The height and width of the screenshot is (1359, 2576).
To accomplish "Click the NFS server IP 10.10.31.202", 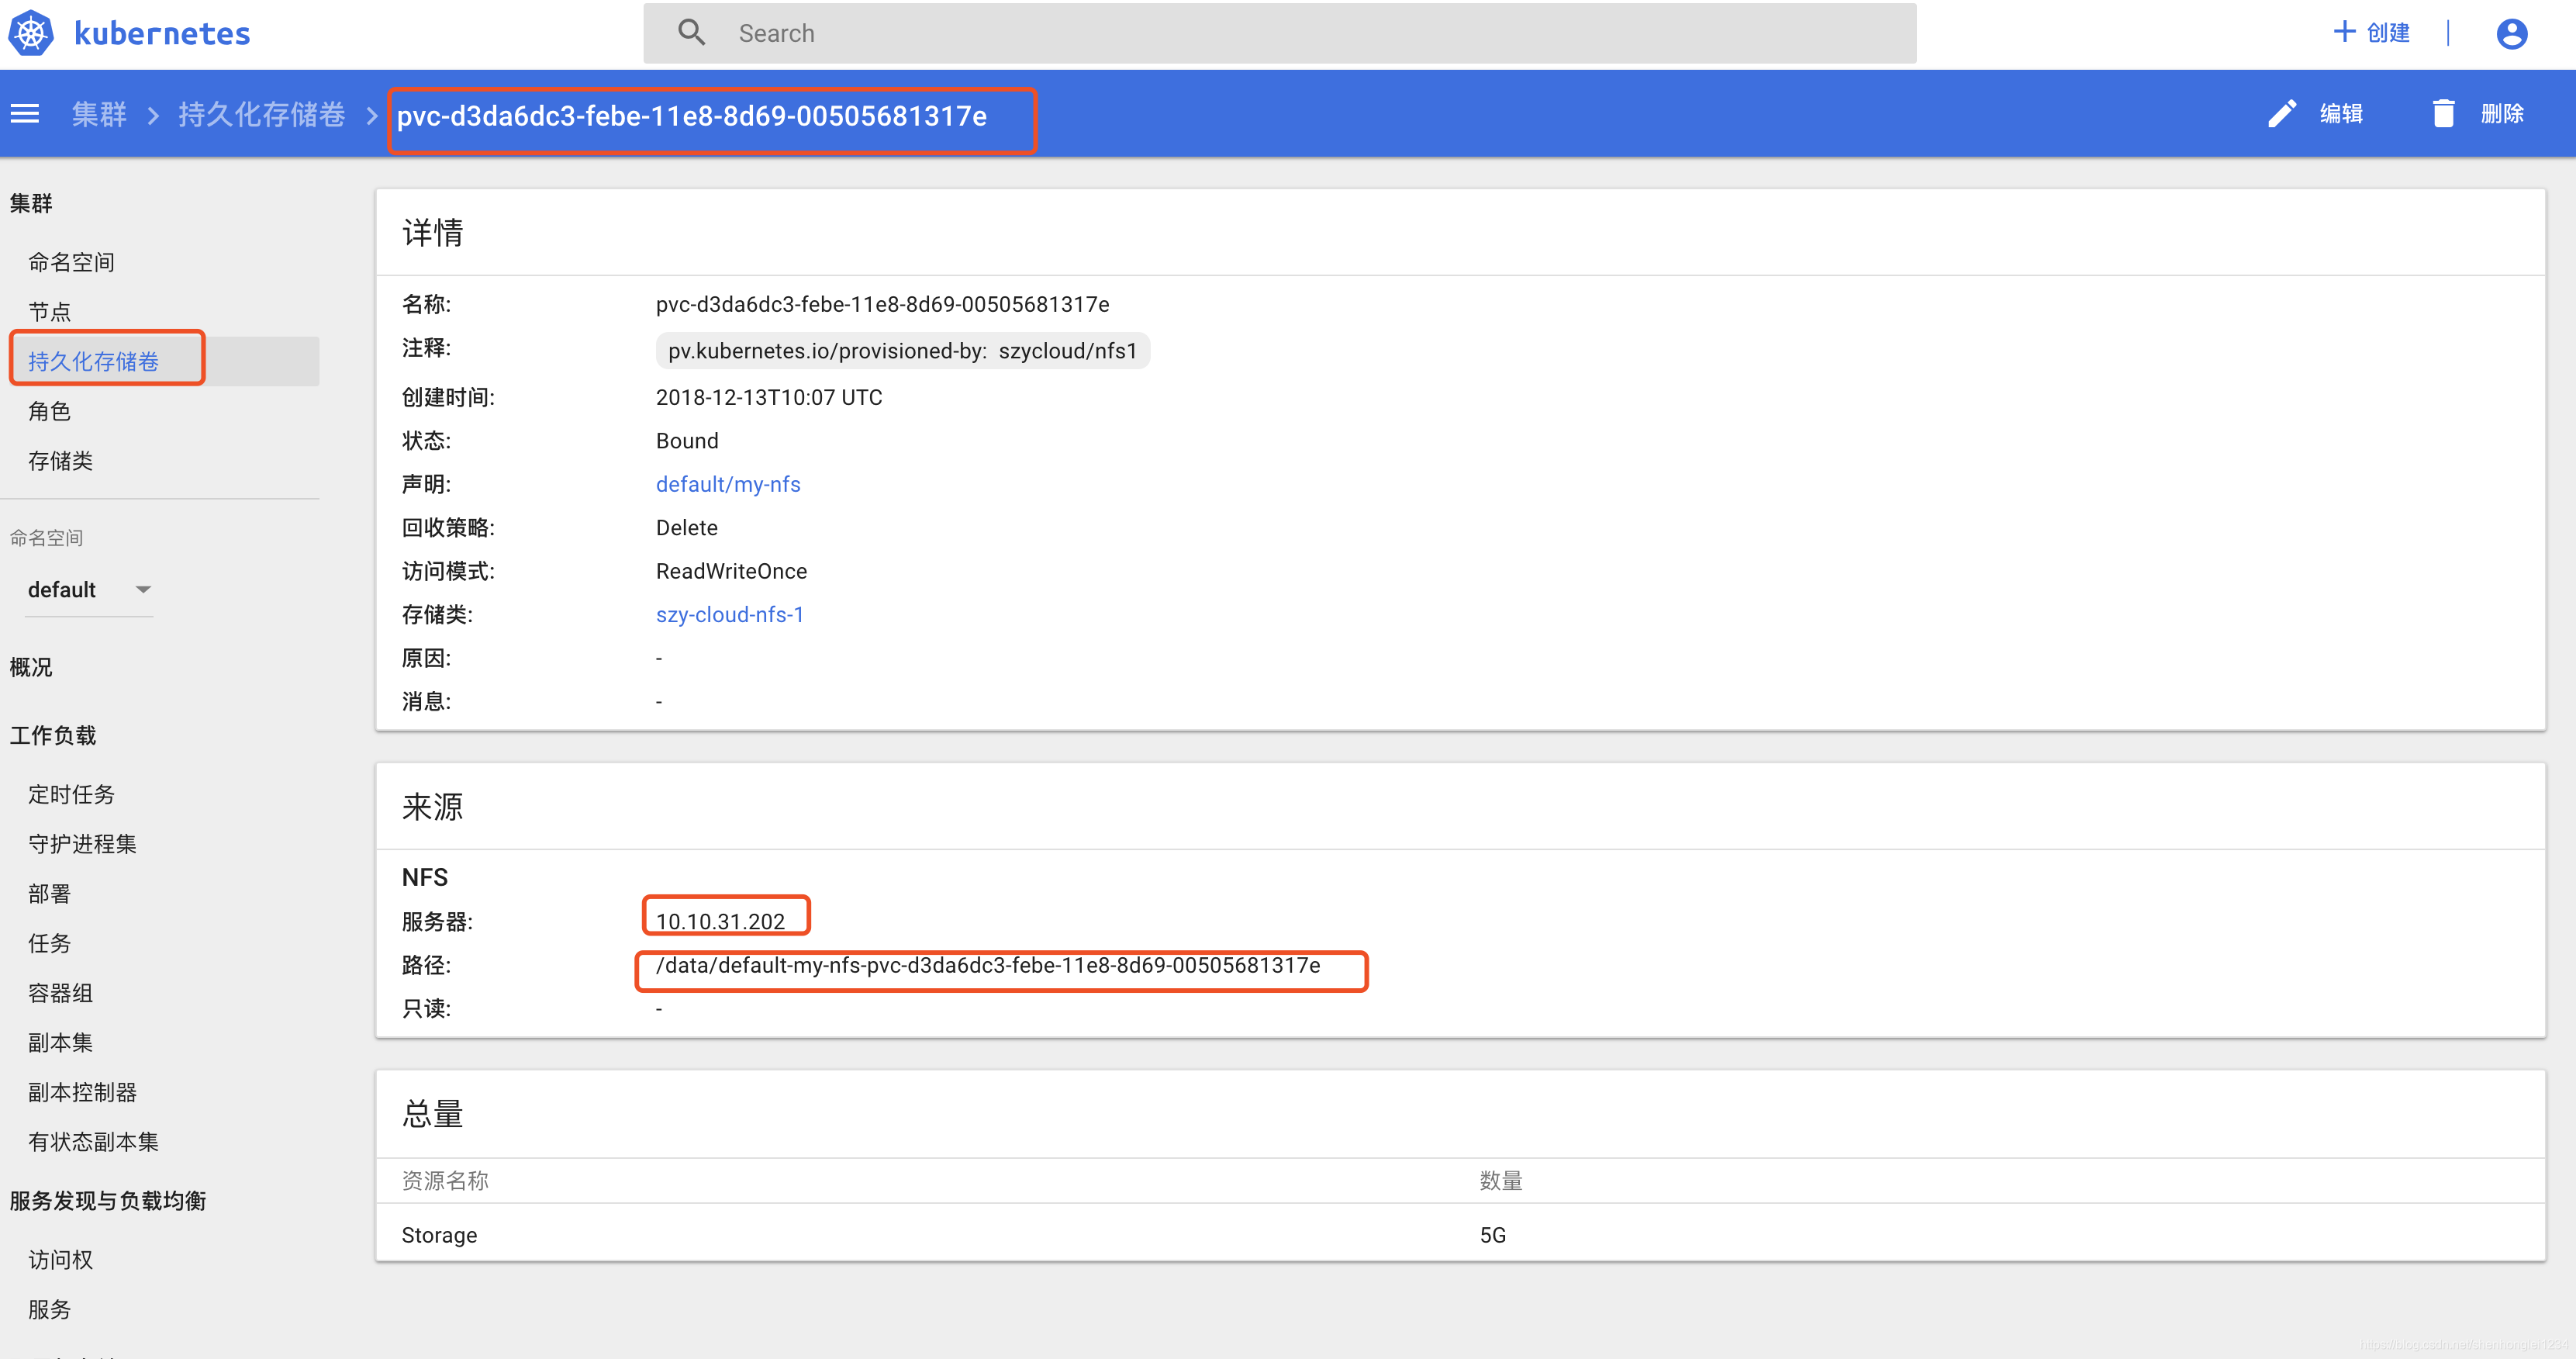I will click(720, 921).
